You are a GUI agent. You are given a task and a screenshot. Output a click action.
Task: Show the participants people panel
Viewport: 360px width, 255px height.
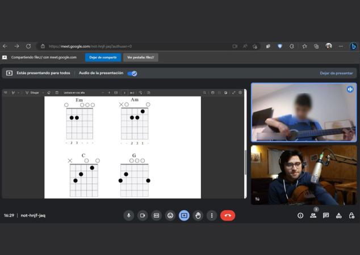point(313,215)
